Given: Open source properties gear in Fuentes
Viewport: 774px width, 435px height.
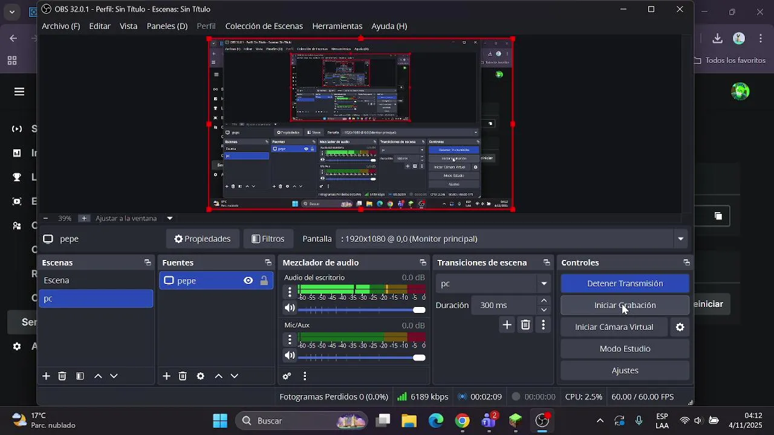Looking at the screenshot, I should [x=201, y=376].
